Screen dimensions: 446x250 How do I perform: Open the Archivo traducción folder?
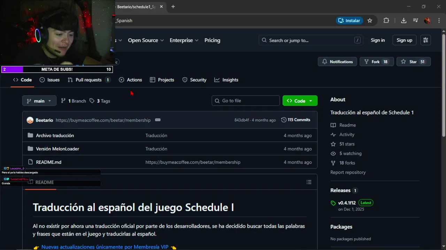click(x=55, y=135)
